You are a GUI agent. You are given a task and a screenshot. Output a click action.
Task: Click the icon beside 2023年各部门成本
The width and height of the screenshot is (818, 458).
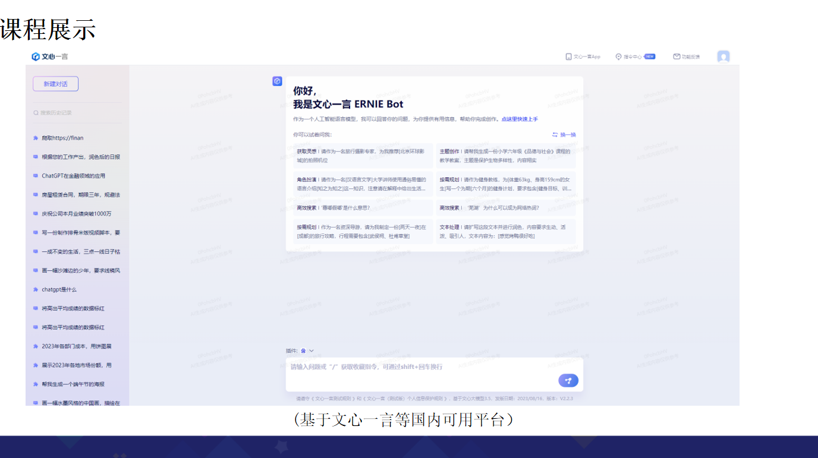pyautogui.click(x=36, y=346)
